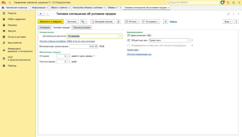Switch to Информация window tab

(38, 7)
